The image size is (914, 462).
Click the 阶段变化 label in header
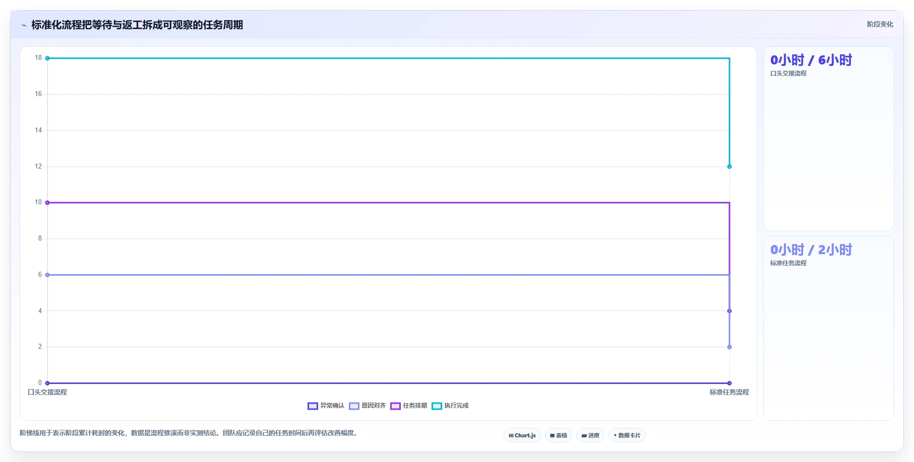point(880,24)
